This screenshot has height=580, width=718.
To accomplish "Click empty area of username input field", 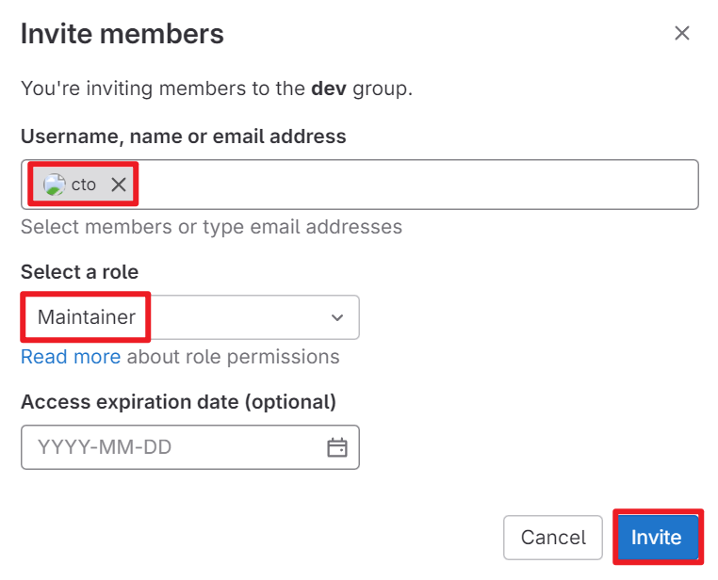I will coord(416,185).
